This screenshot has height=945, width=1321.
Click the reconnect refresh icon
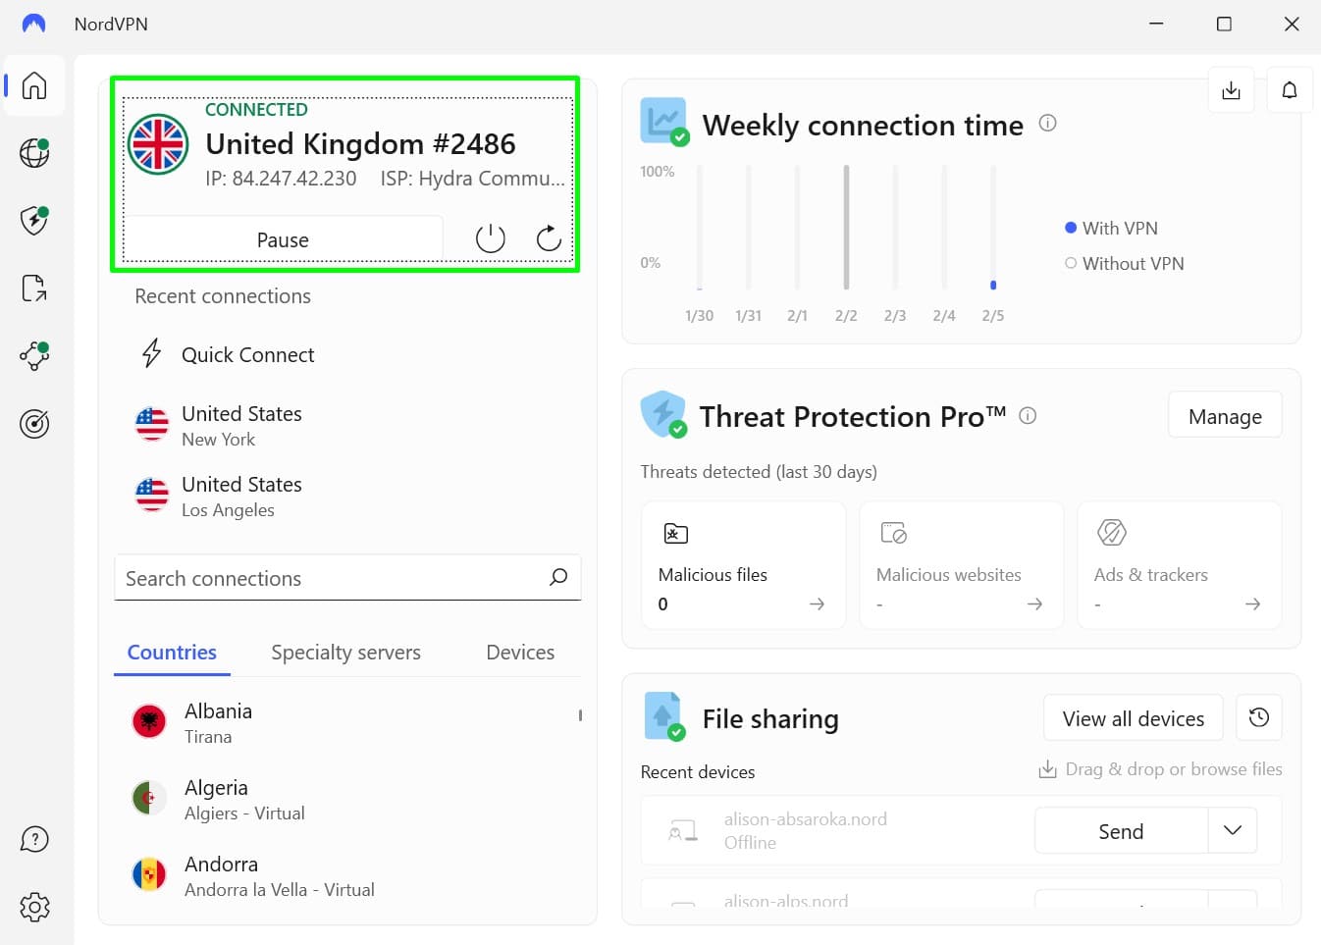[549, 238]
